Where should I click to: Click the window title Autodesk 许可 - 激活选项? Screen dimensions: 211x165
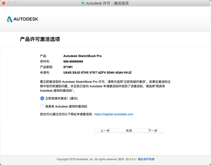[107, 3]
